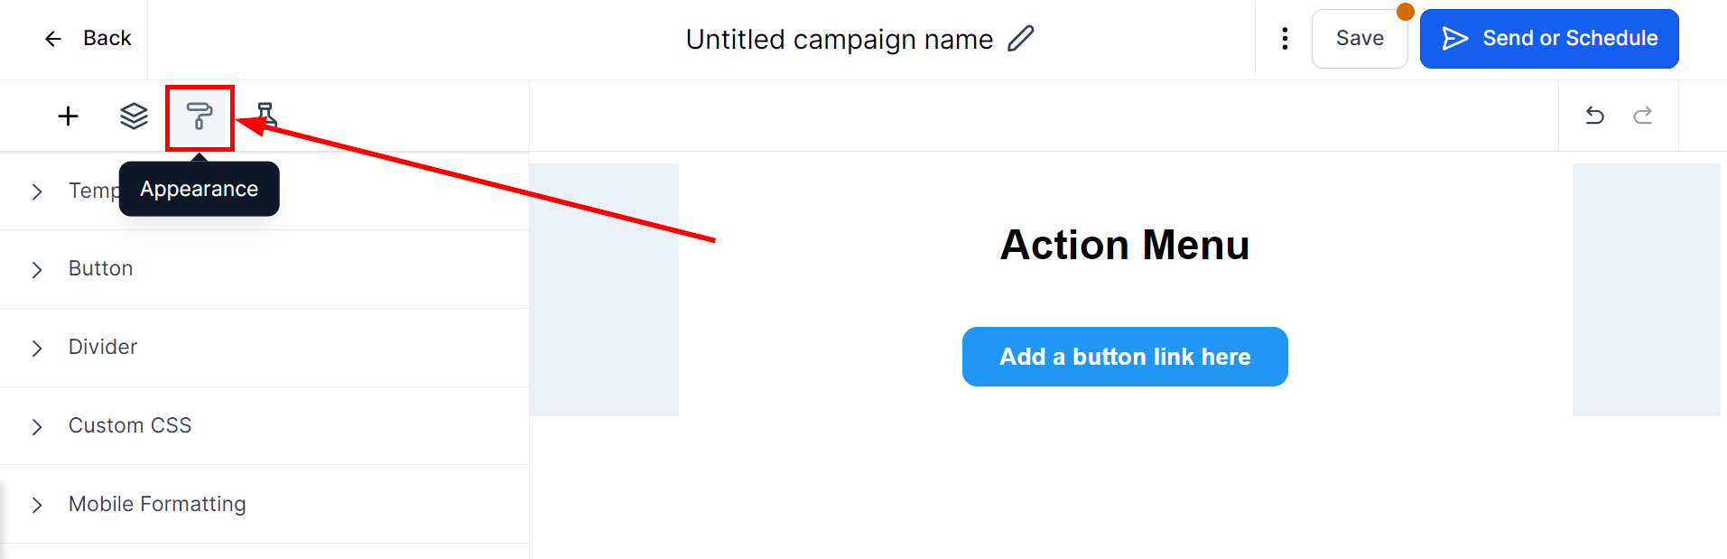Click the plus add-content icon
This screenshot has width=1727, height=559.
pyautogui.click(x=68, y=116)
